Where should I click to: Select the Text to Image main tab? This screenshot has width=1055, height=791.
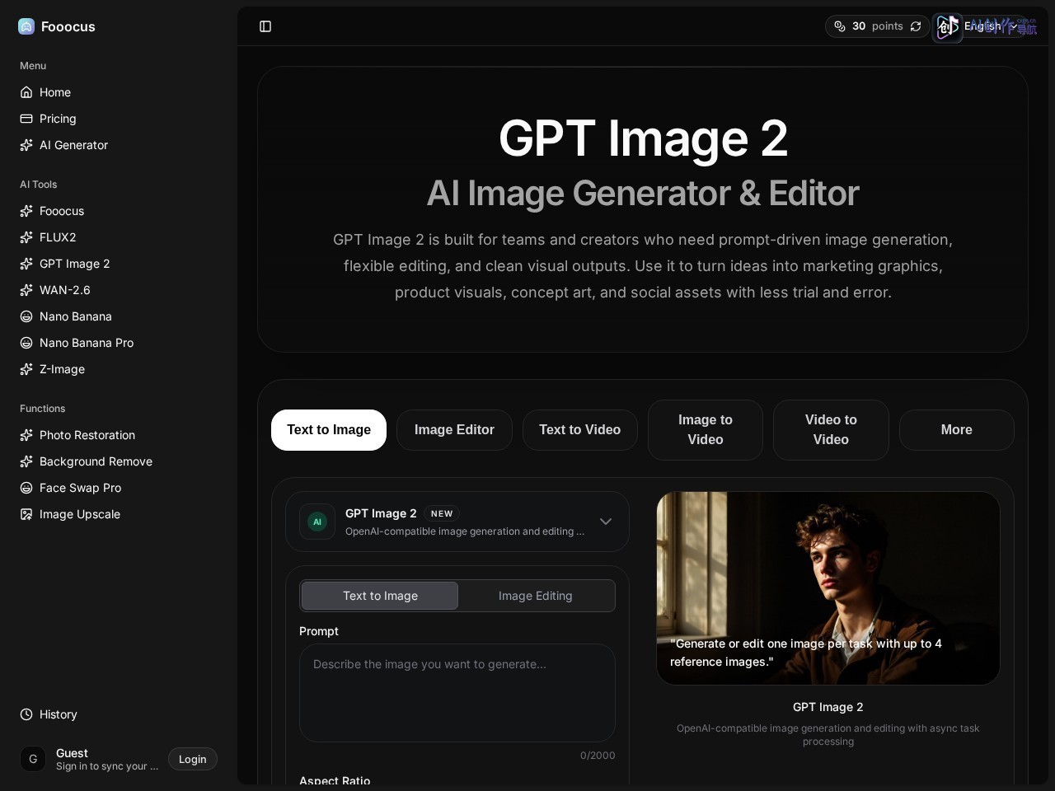coord(329,430)
